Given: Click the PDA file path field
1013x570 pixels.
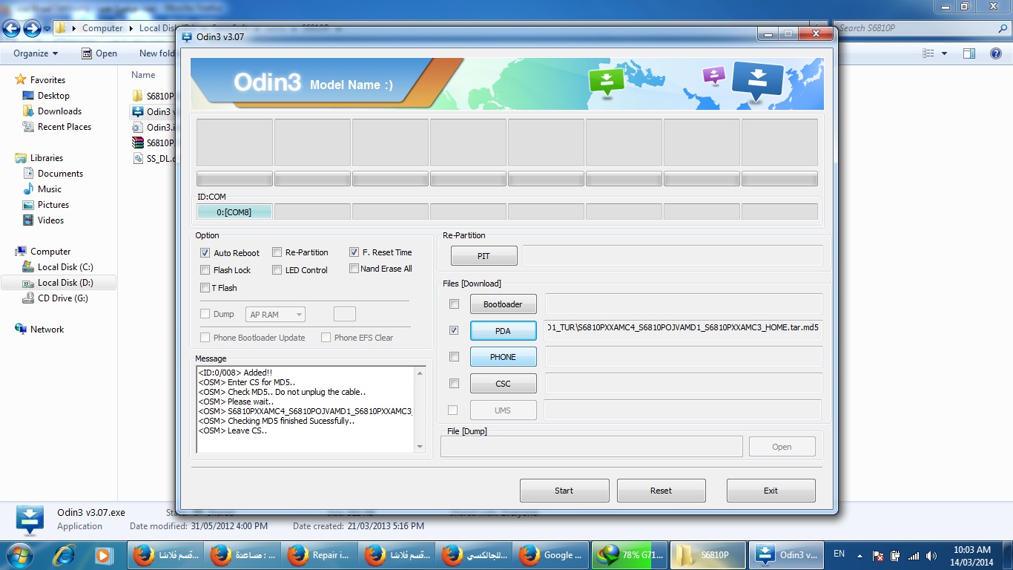Looking at the screenshot, I should 683,330.
